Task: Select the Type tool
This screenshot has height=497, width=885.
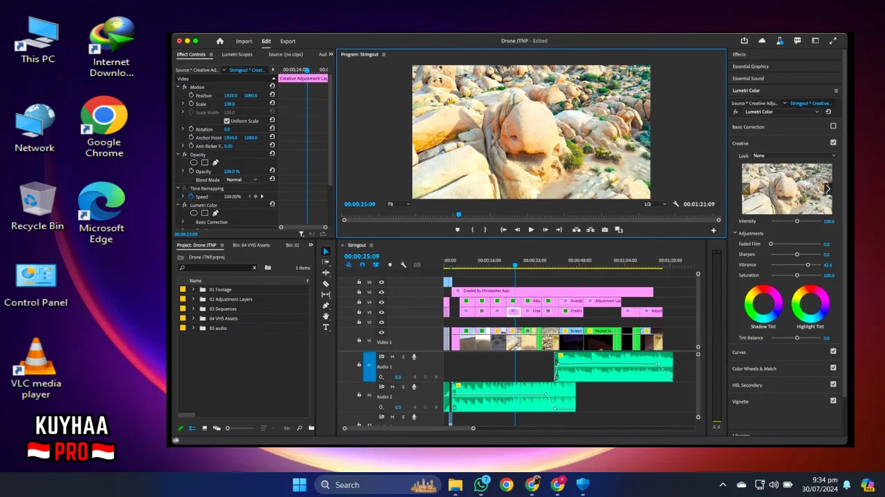Action: click(x=326, y=327)
